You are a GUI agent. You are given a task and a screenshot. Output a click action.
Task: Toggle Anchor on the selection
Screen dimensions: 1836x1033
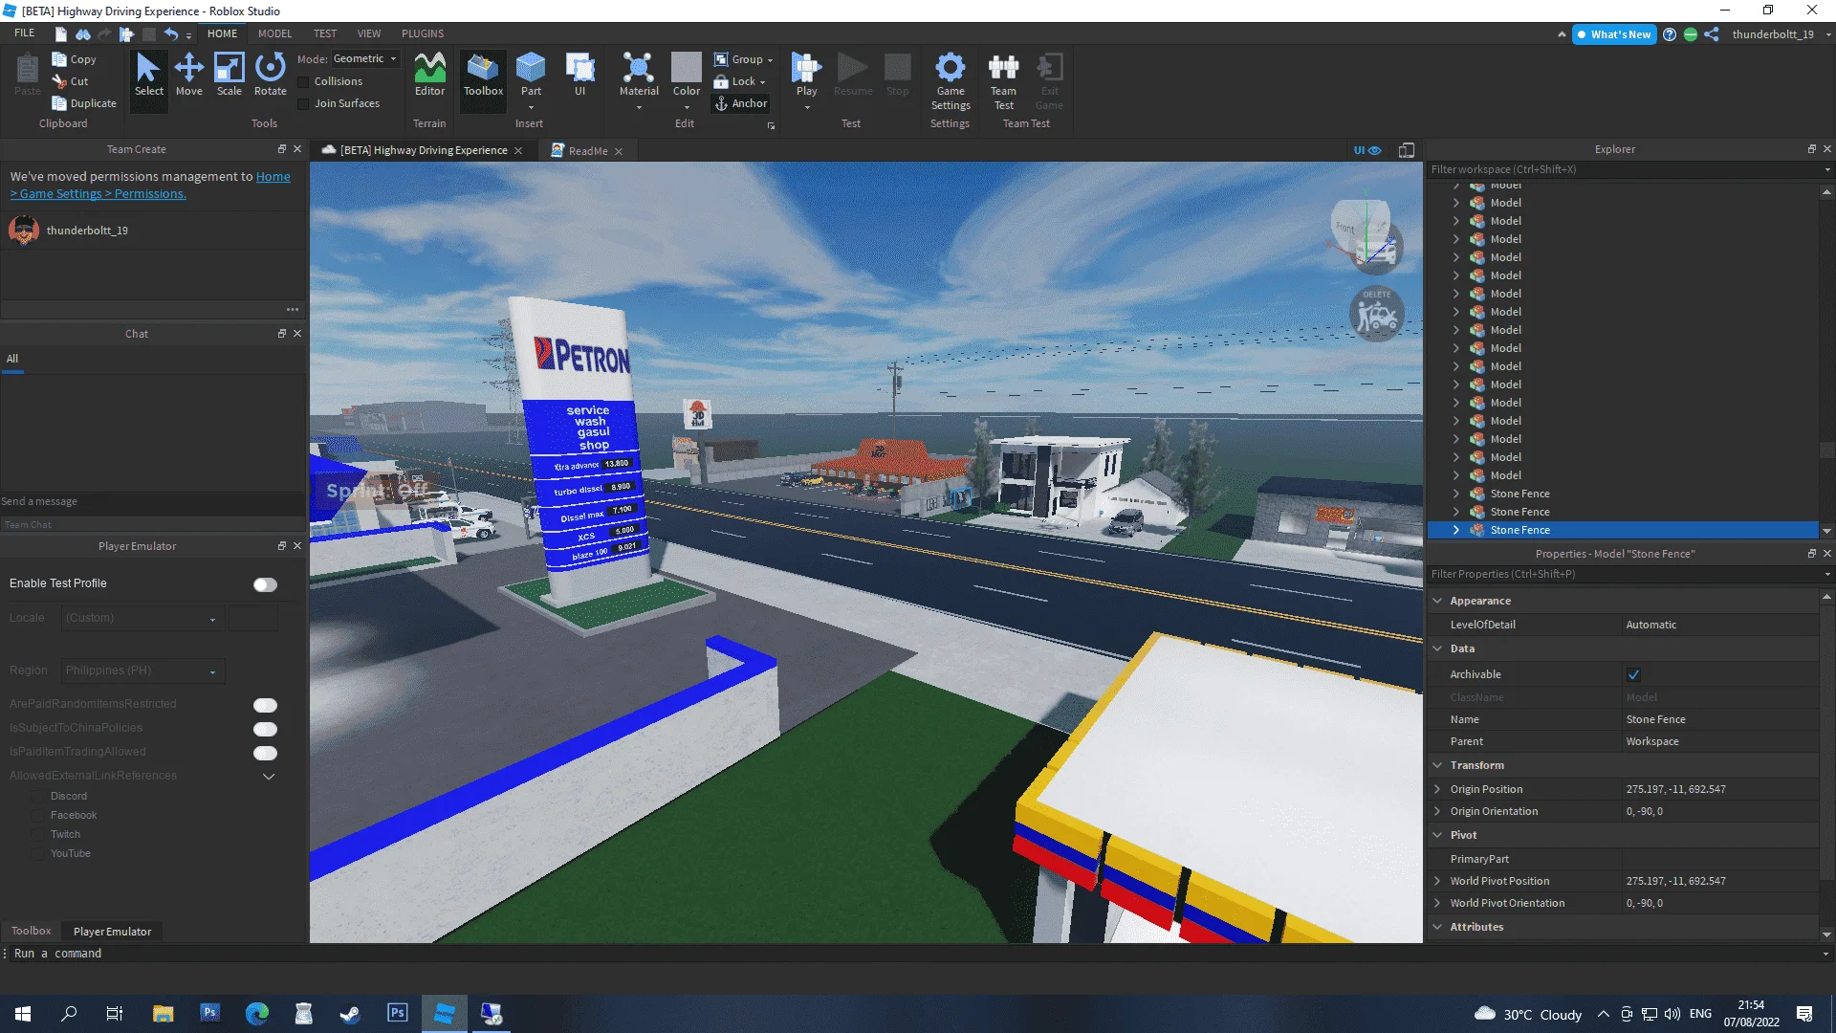click(741, 103)
